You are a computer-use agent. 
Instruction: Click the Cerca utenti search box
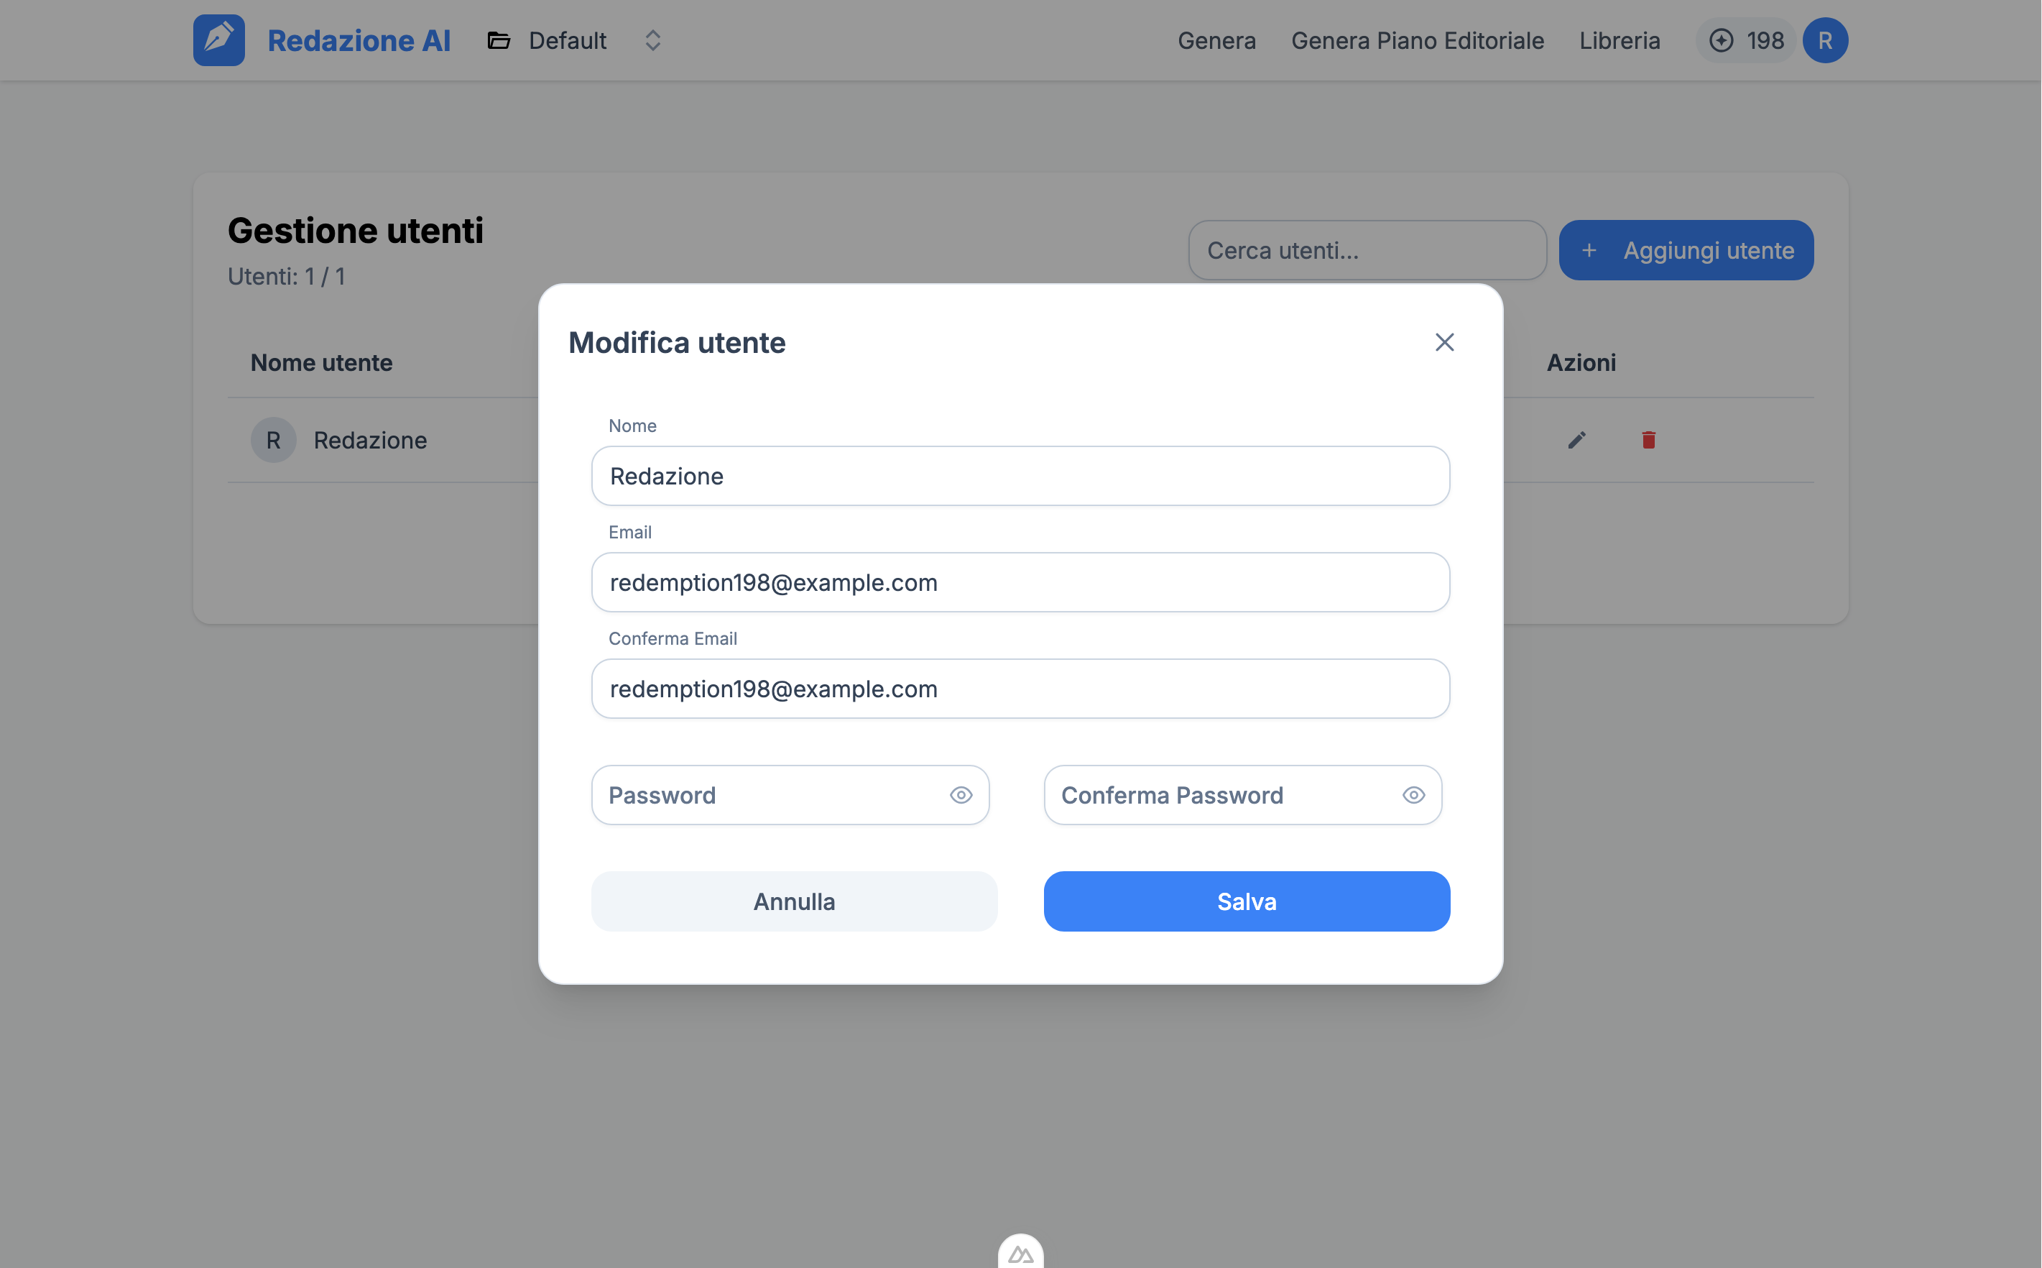(x=1367, y=250)
